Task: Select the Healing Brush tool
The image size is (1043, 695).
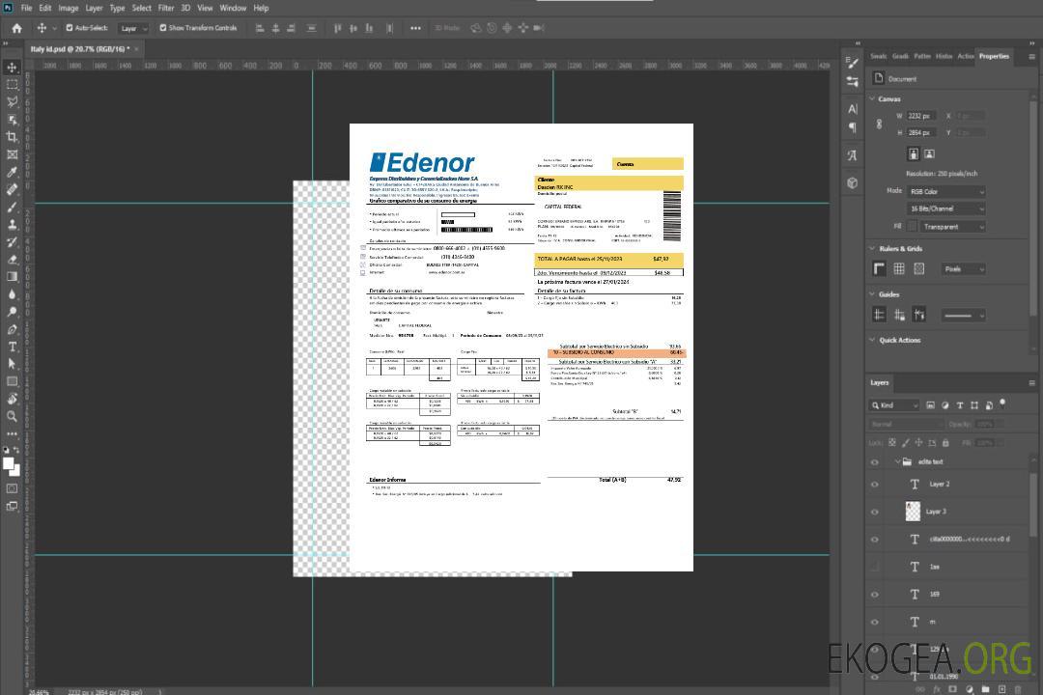Action: point(12,189)
